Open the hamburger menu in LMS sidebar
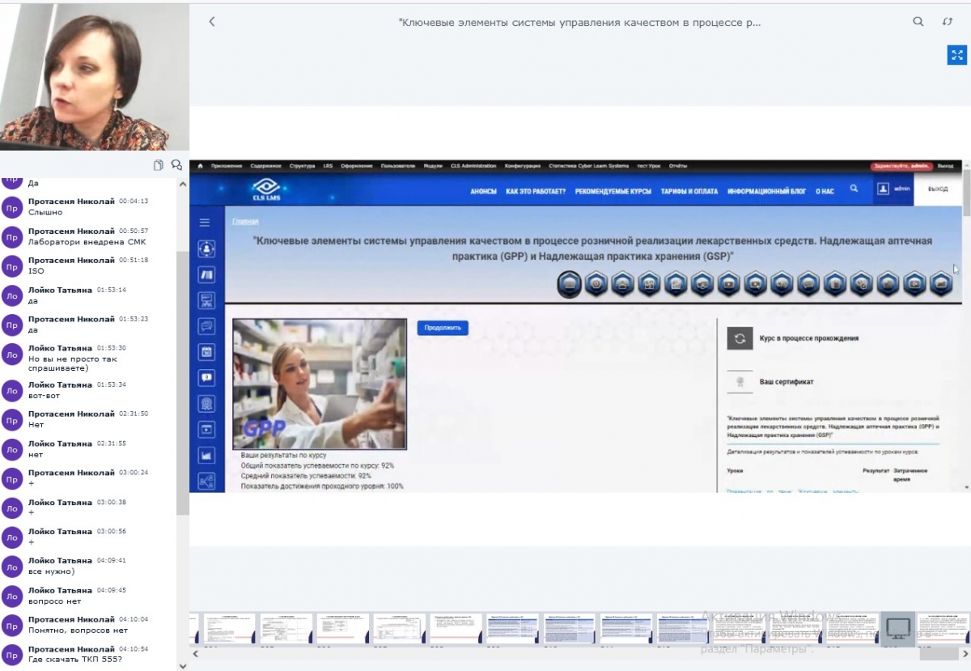Viewport: 971px width, 671px height. [205, 223]
